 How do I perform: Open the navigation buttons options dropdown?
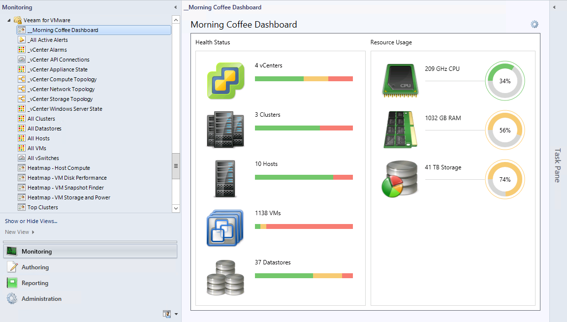pos(176,314)
